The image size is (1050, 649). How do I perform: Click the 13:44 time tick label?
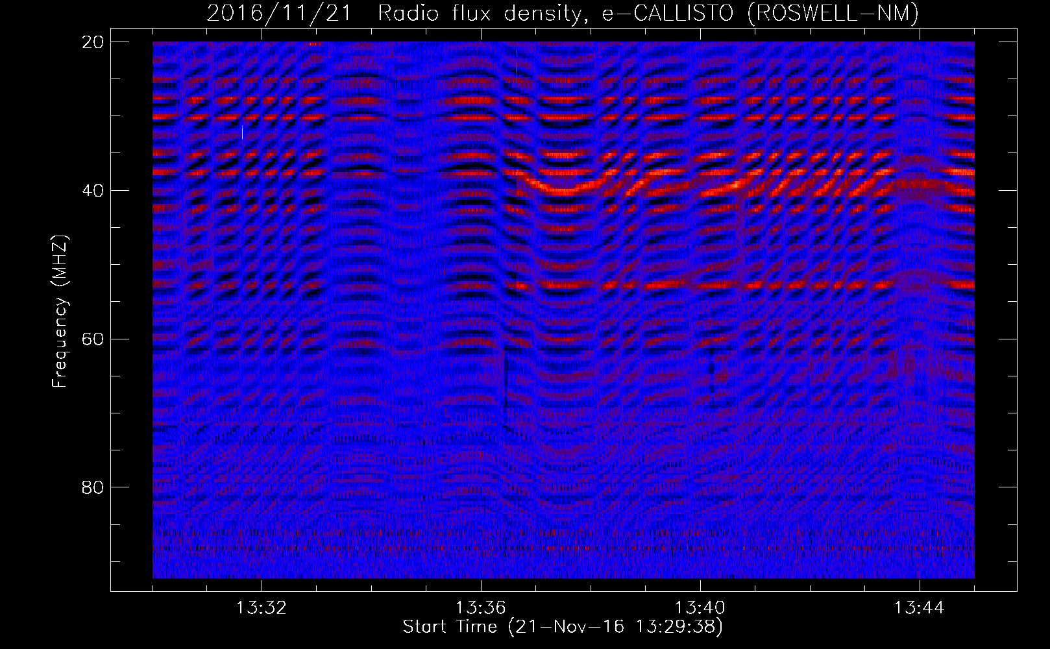pos(920,608)
